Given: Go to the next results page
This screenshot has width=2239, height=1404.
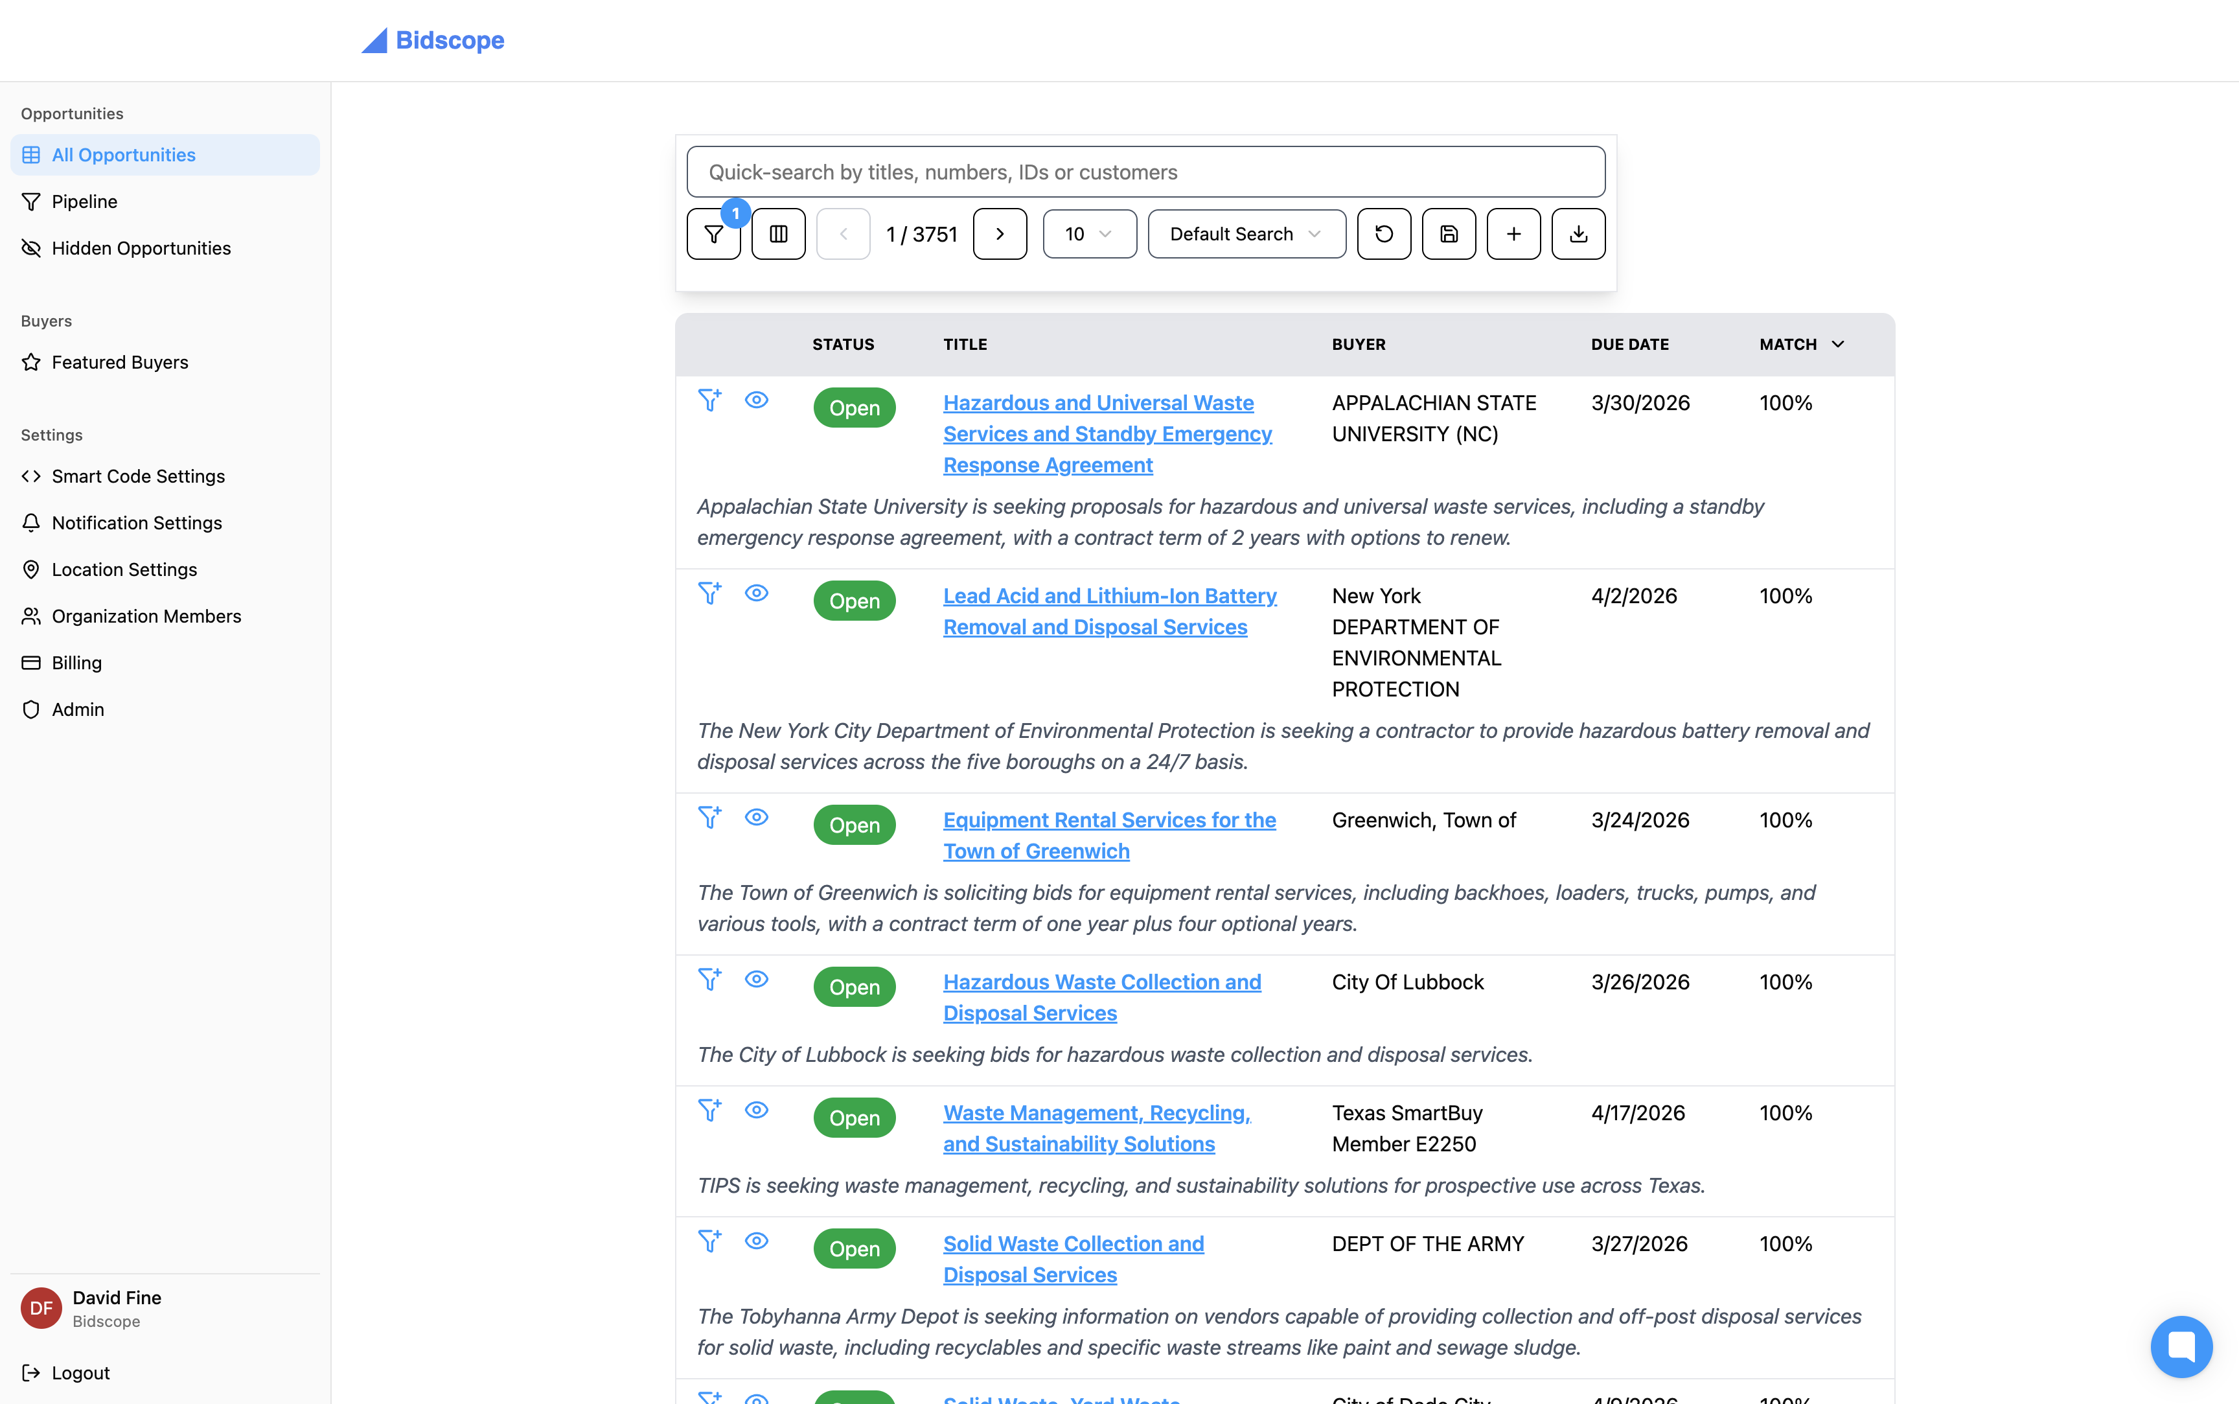Looking at the screenshot, I should [1000, 234].
